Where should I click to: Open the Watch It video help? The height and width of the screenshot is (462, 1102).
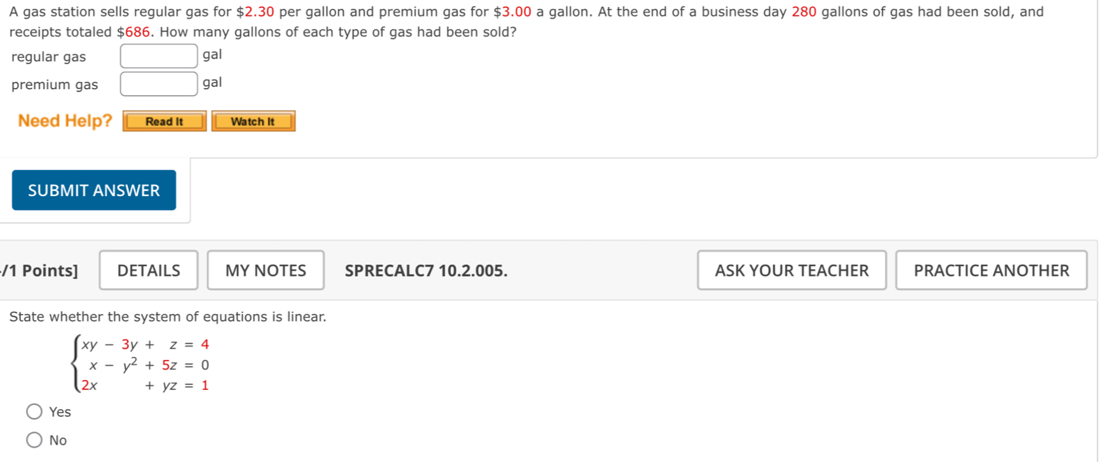[253, 121]
